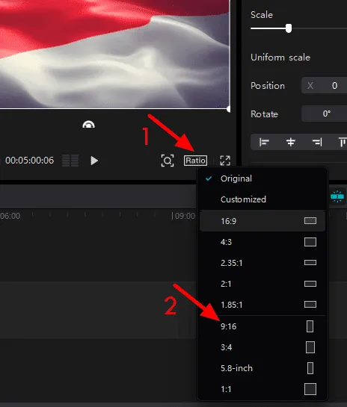Select the 16:9 aspect ratio

262,221
